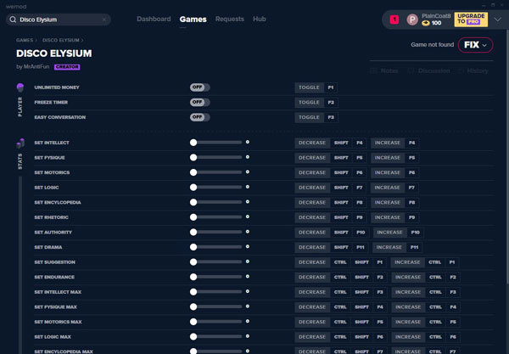Click the Set Fysique slider handle
The height and width of the screenshot is (354, 509).
tap(193, 158)
